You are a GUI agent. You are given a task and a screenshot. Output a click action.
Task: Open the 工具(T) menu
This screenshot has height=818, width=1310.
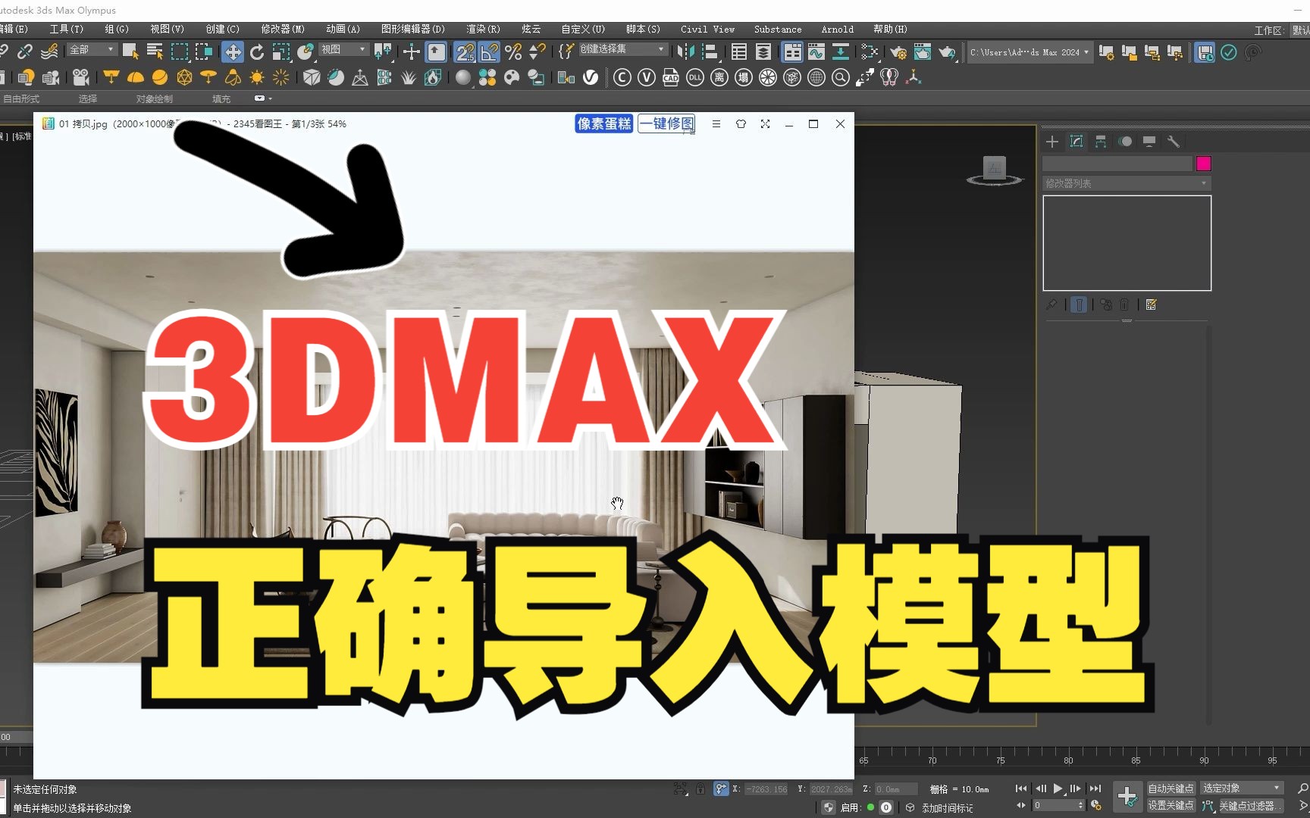tap(67, 29)
